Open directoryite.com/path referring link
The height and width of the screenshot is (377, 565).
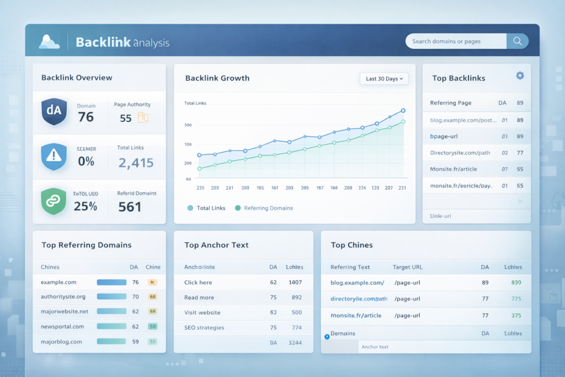click(359, 299)
